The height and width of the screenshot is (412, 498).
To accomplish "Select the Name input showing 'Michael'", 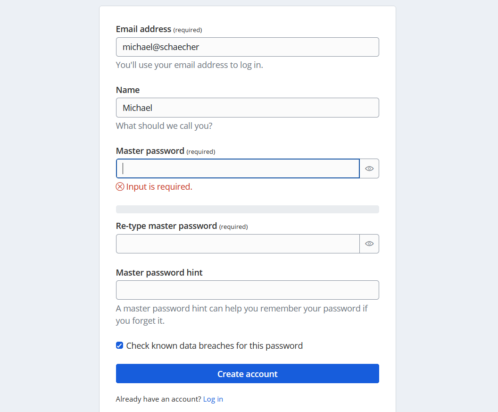I will point(248,108).
